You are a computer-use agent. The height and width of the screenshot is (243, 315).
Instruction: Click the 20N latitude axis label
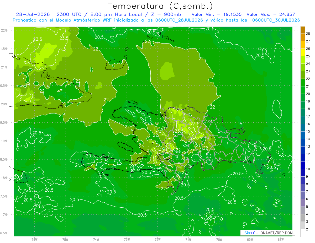tap(4, 104)
